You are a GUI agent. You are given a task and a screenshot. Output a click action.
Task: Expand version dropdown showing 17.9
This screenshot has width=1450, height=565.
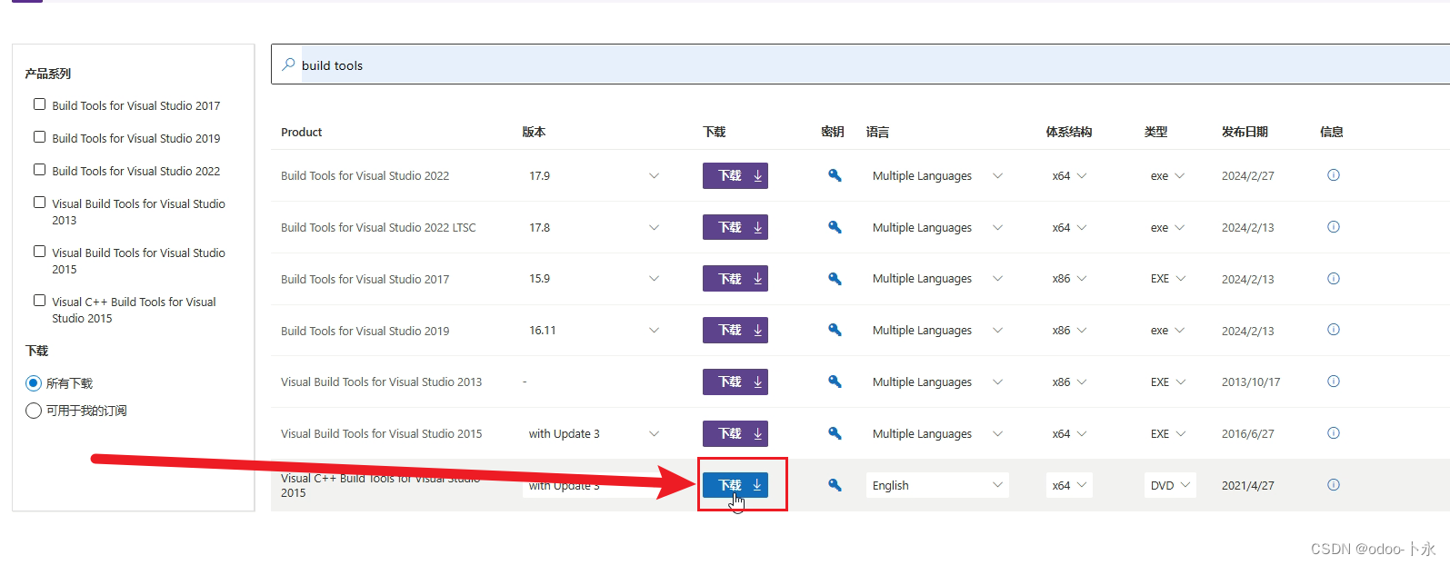[595, 175]
